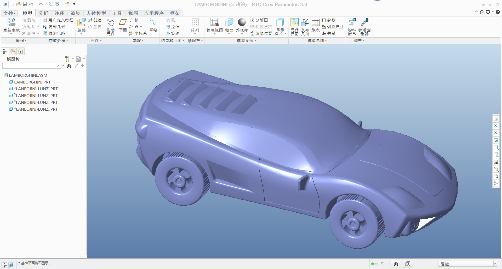Create a datum 轴 (Axis)
The height and width of the screenshot is (269, 502).
(134, 20)
